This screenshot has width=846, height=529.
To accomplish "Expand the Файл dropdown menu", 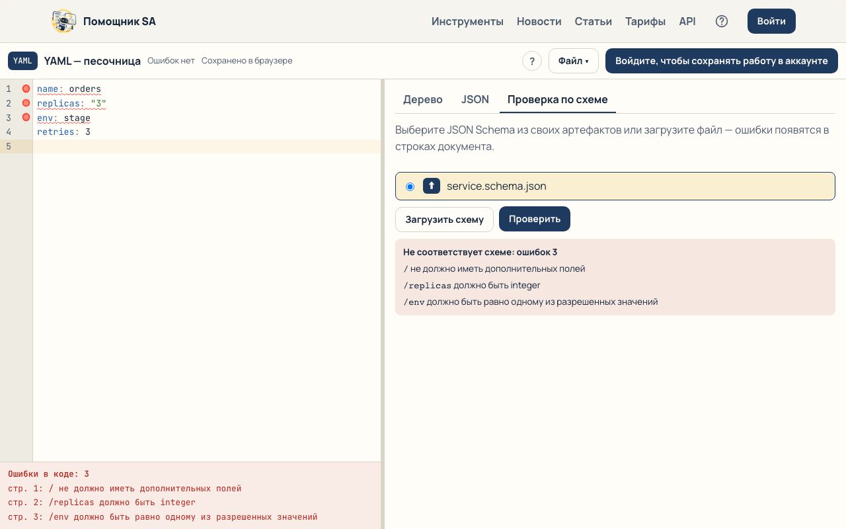I will 574,61.
